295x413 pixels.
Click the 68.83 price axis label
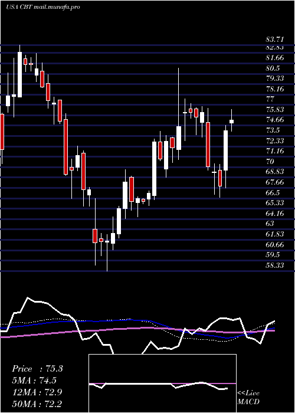pyautogui.click(x=275, y=172)
